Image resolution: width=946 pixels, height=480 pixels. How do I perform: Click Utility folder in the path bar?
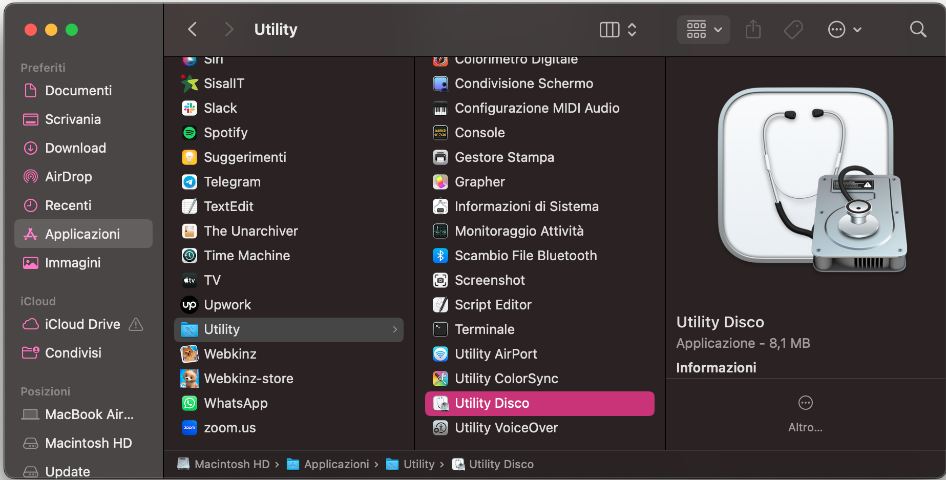point(410,464)
